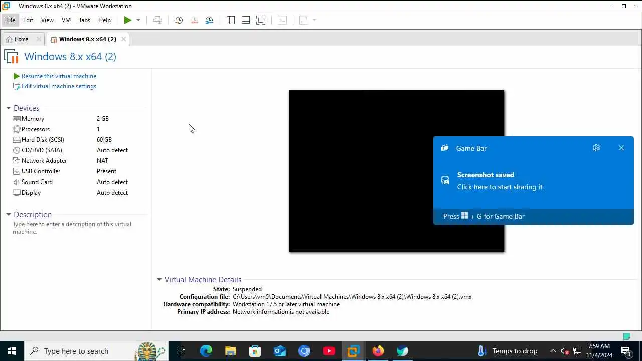Image resolution: width=642 pixels, height=361 pixels.
Task: Click the muted volume tray icon
Action: click(x=565, y=351)
